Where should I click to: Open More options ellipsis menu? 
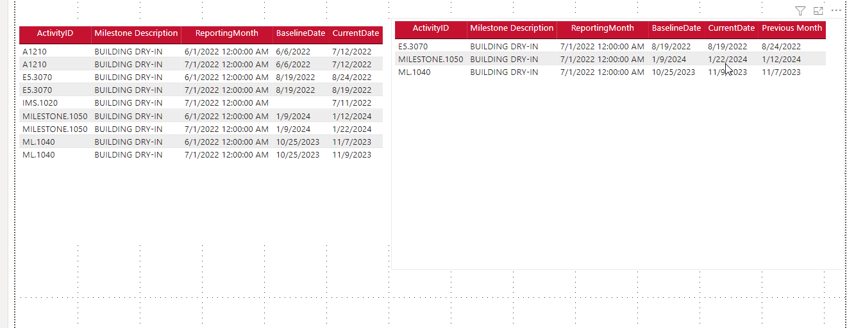[x=836, y=11]
